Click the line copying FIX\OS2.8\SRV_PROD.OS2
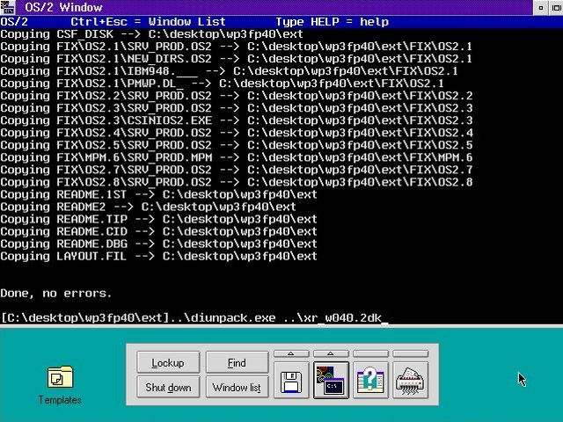563x422 pixels. 237,182
